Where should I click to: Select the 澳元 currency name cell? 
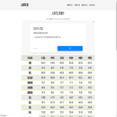pos(30,108)
